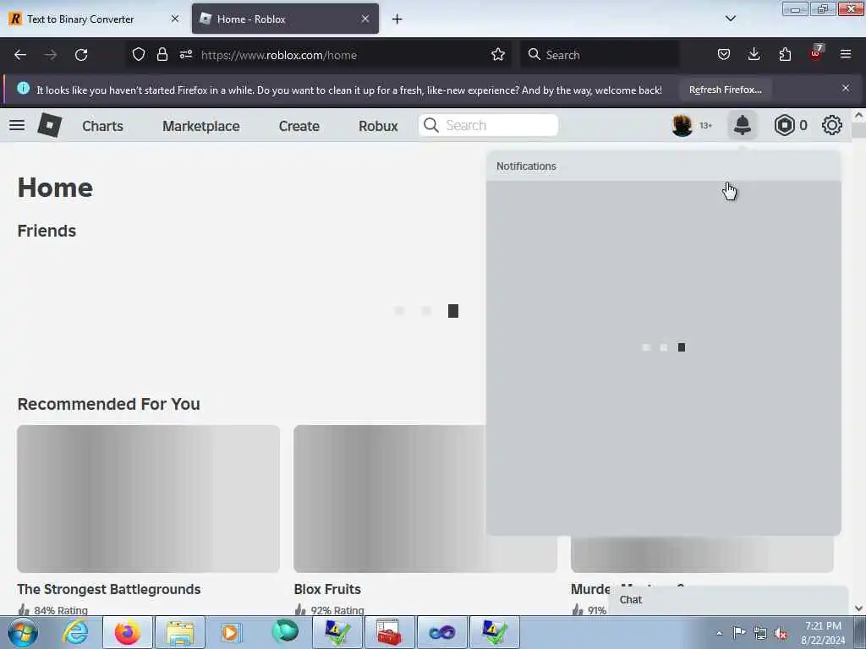This screenshot has height=649, width=866.
Task: Click the Refresh Firefox... button
Action: [725, 90]
